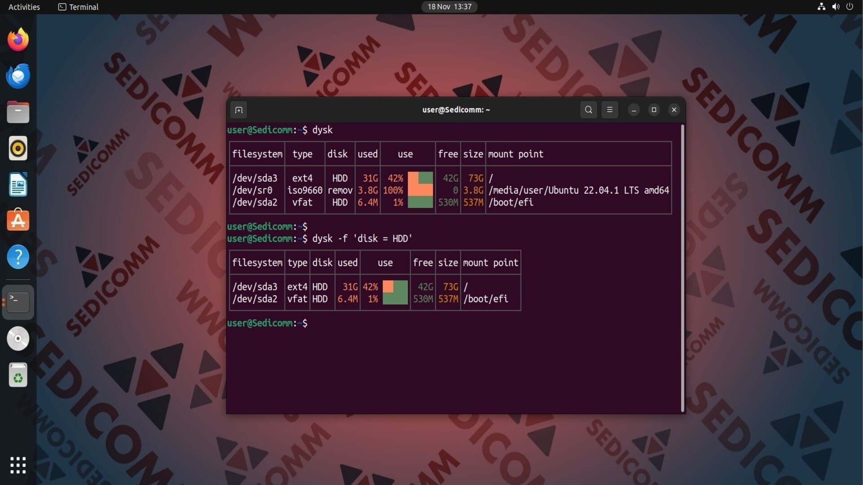Select the Terminal icon in dock

(18, 302)
